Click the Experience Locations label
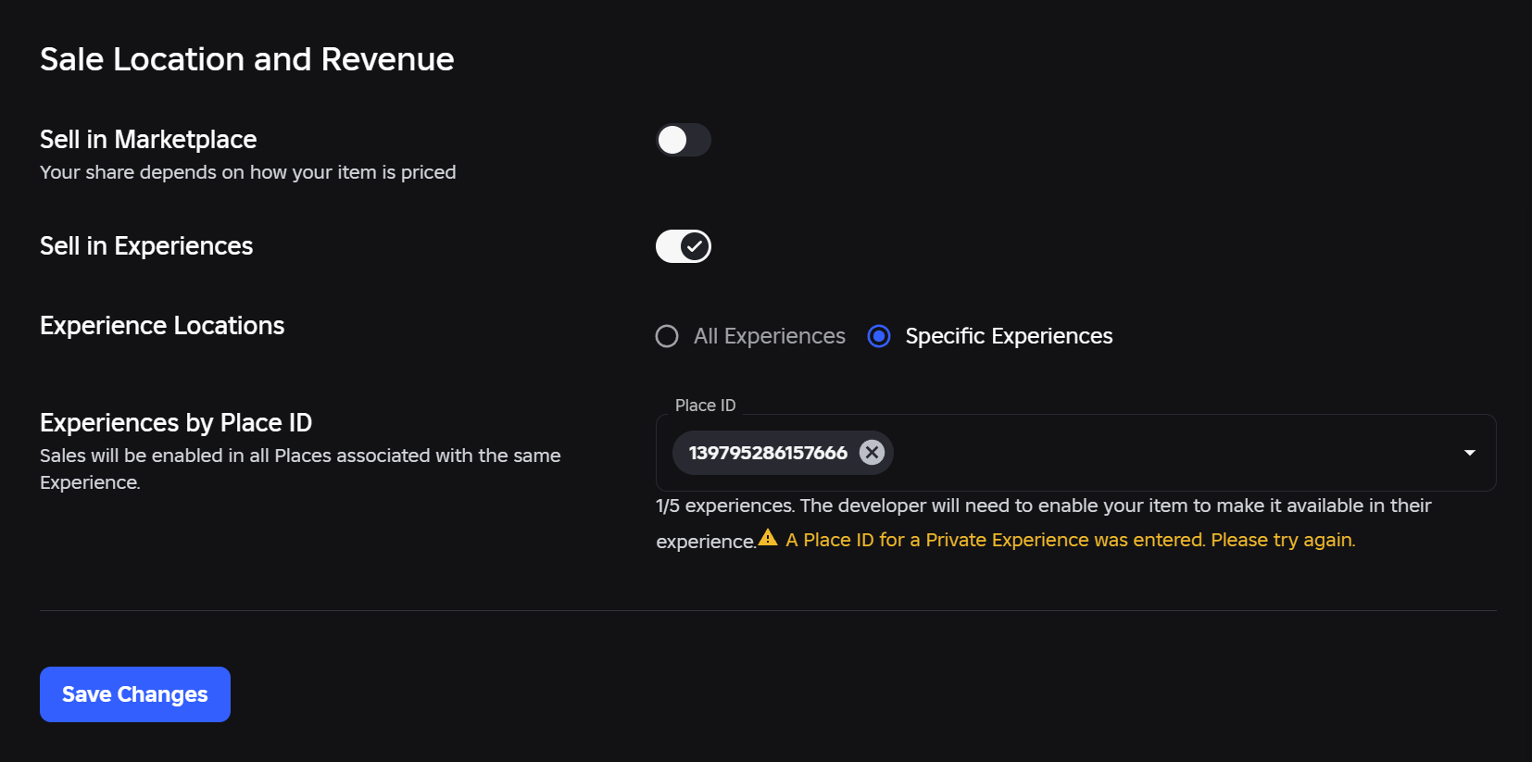This screenshot has height=762, width=1532. [162, 326]
